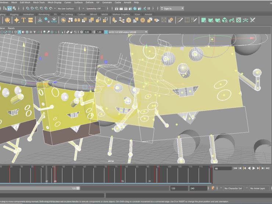Toggle Select by Hierarchy mode

point(5,8)
